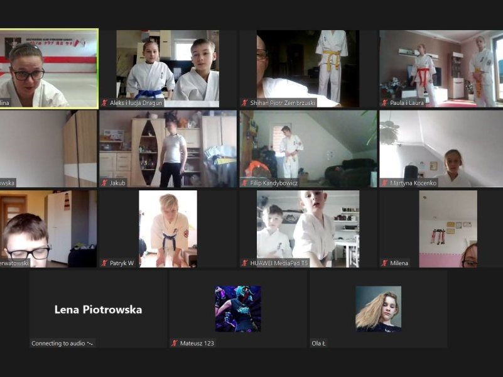Click Ola Ł's profile picture
This screenshot has height=377, width=503.
coord(378,309)
